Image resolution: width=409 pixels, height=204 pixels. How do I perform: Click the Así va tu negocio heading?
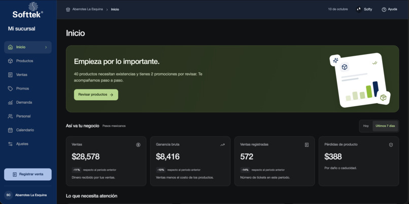[82, 126]
